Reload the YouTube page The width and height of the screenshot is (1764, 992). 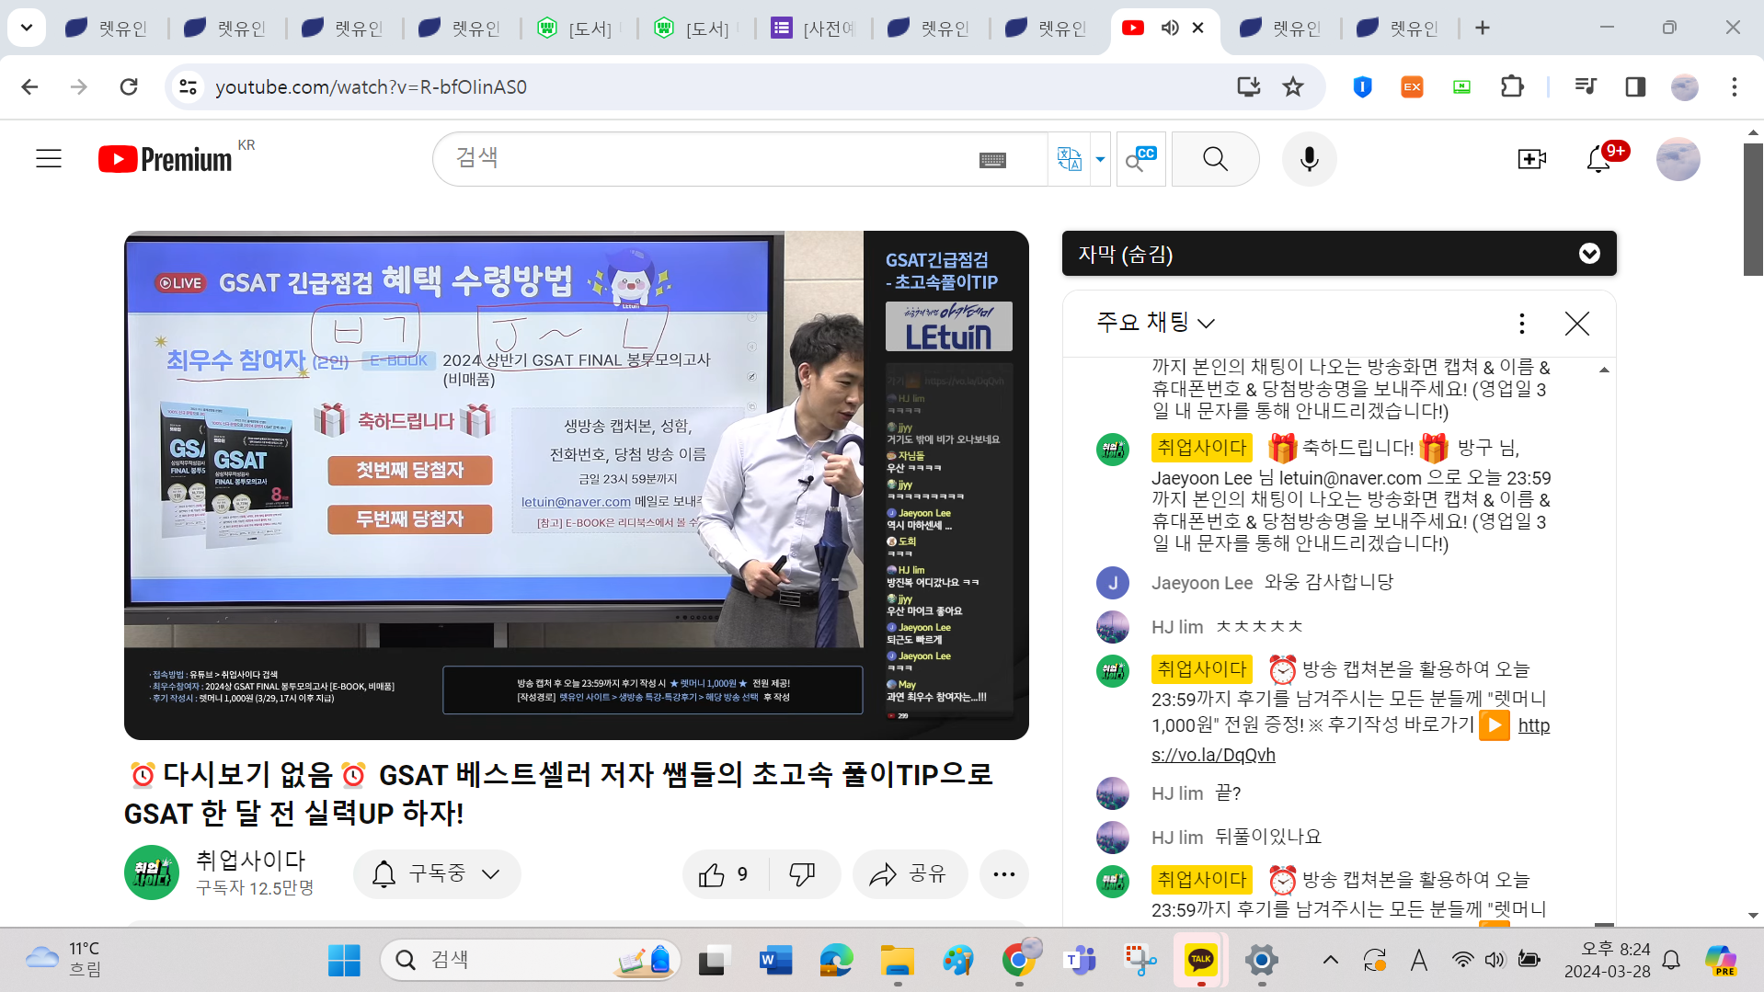point(129,86)
